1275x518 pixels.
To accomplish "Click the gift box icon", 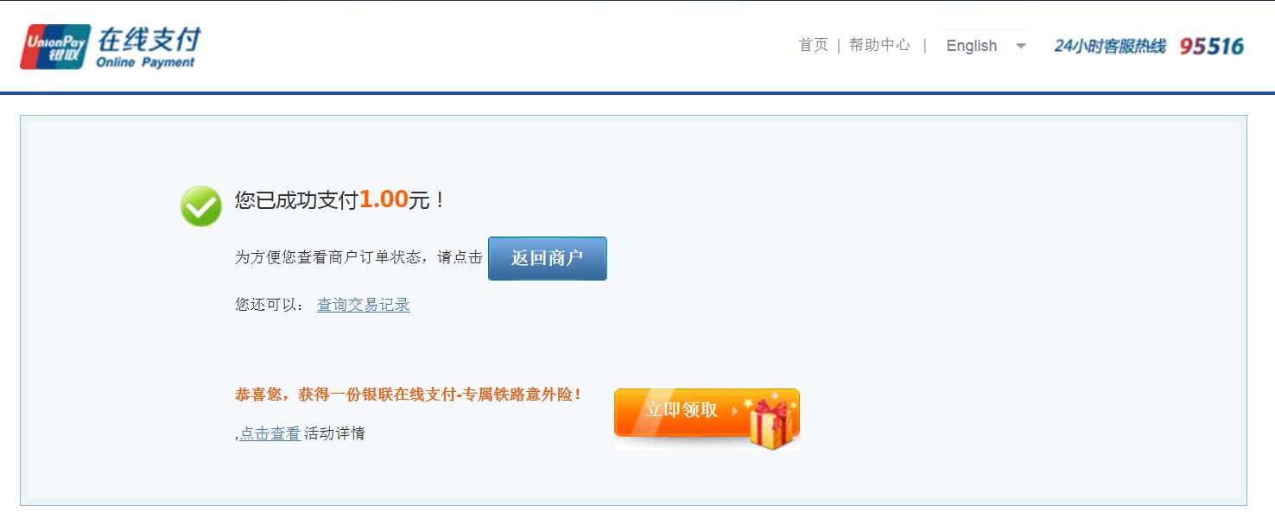I will [x=771, y=421].
